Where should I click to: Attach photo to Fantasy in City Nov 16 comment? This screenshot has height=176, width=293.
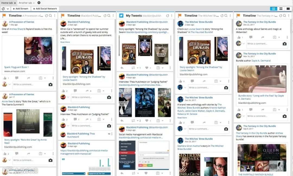(x=285, y=116)
